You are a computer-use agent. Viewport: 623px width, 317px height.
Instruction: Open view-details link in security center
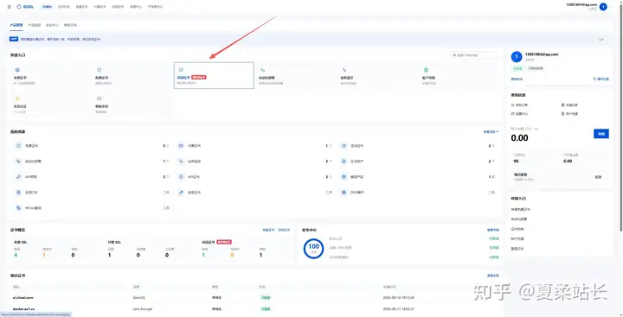click(493, 230)
